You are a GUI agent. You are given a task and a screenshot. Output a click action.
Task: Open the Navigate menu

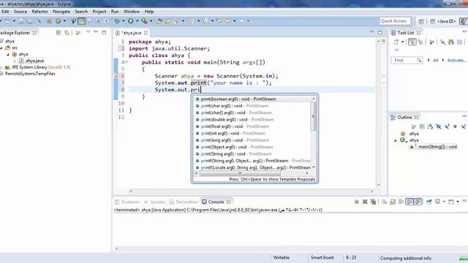(x=61, y=12)
